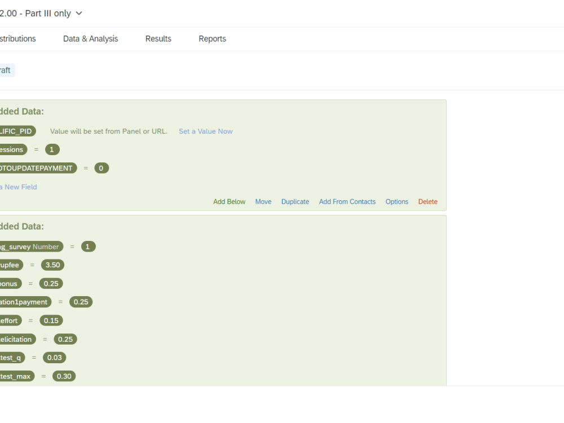Delete the first Embedded Data block
Viewport: 564px width, 423px height.
coord(428,201)
